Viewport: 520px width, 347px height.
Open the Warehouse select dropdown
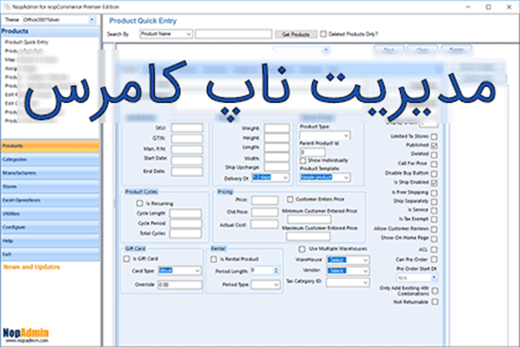(348, 260)
